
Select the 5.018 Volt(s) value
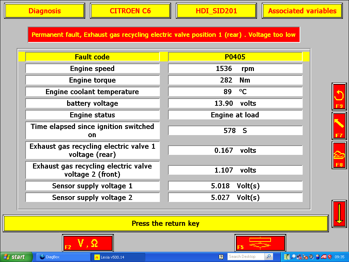point(235,186)
